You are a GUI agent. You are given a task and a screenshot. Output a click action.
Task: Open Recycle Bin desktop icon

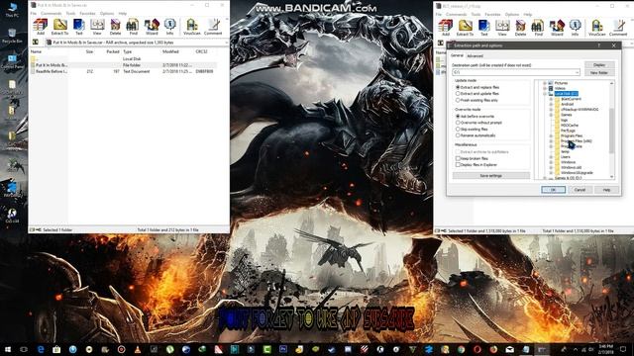[x=12, y=36]
